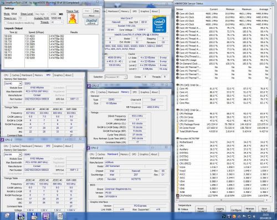277x220 pixels.
Task: Click Total DRAM Power sensor row
Action: click(223, 132)
